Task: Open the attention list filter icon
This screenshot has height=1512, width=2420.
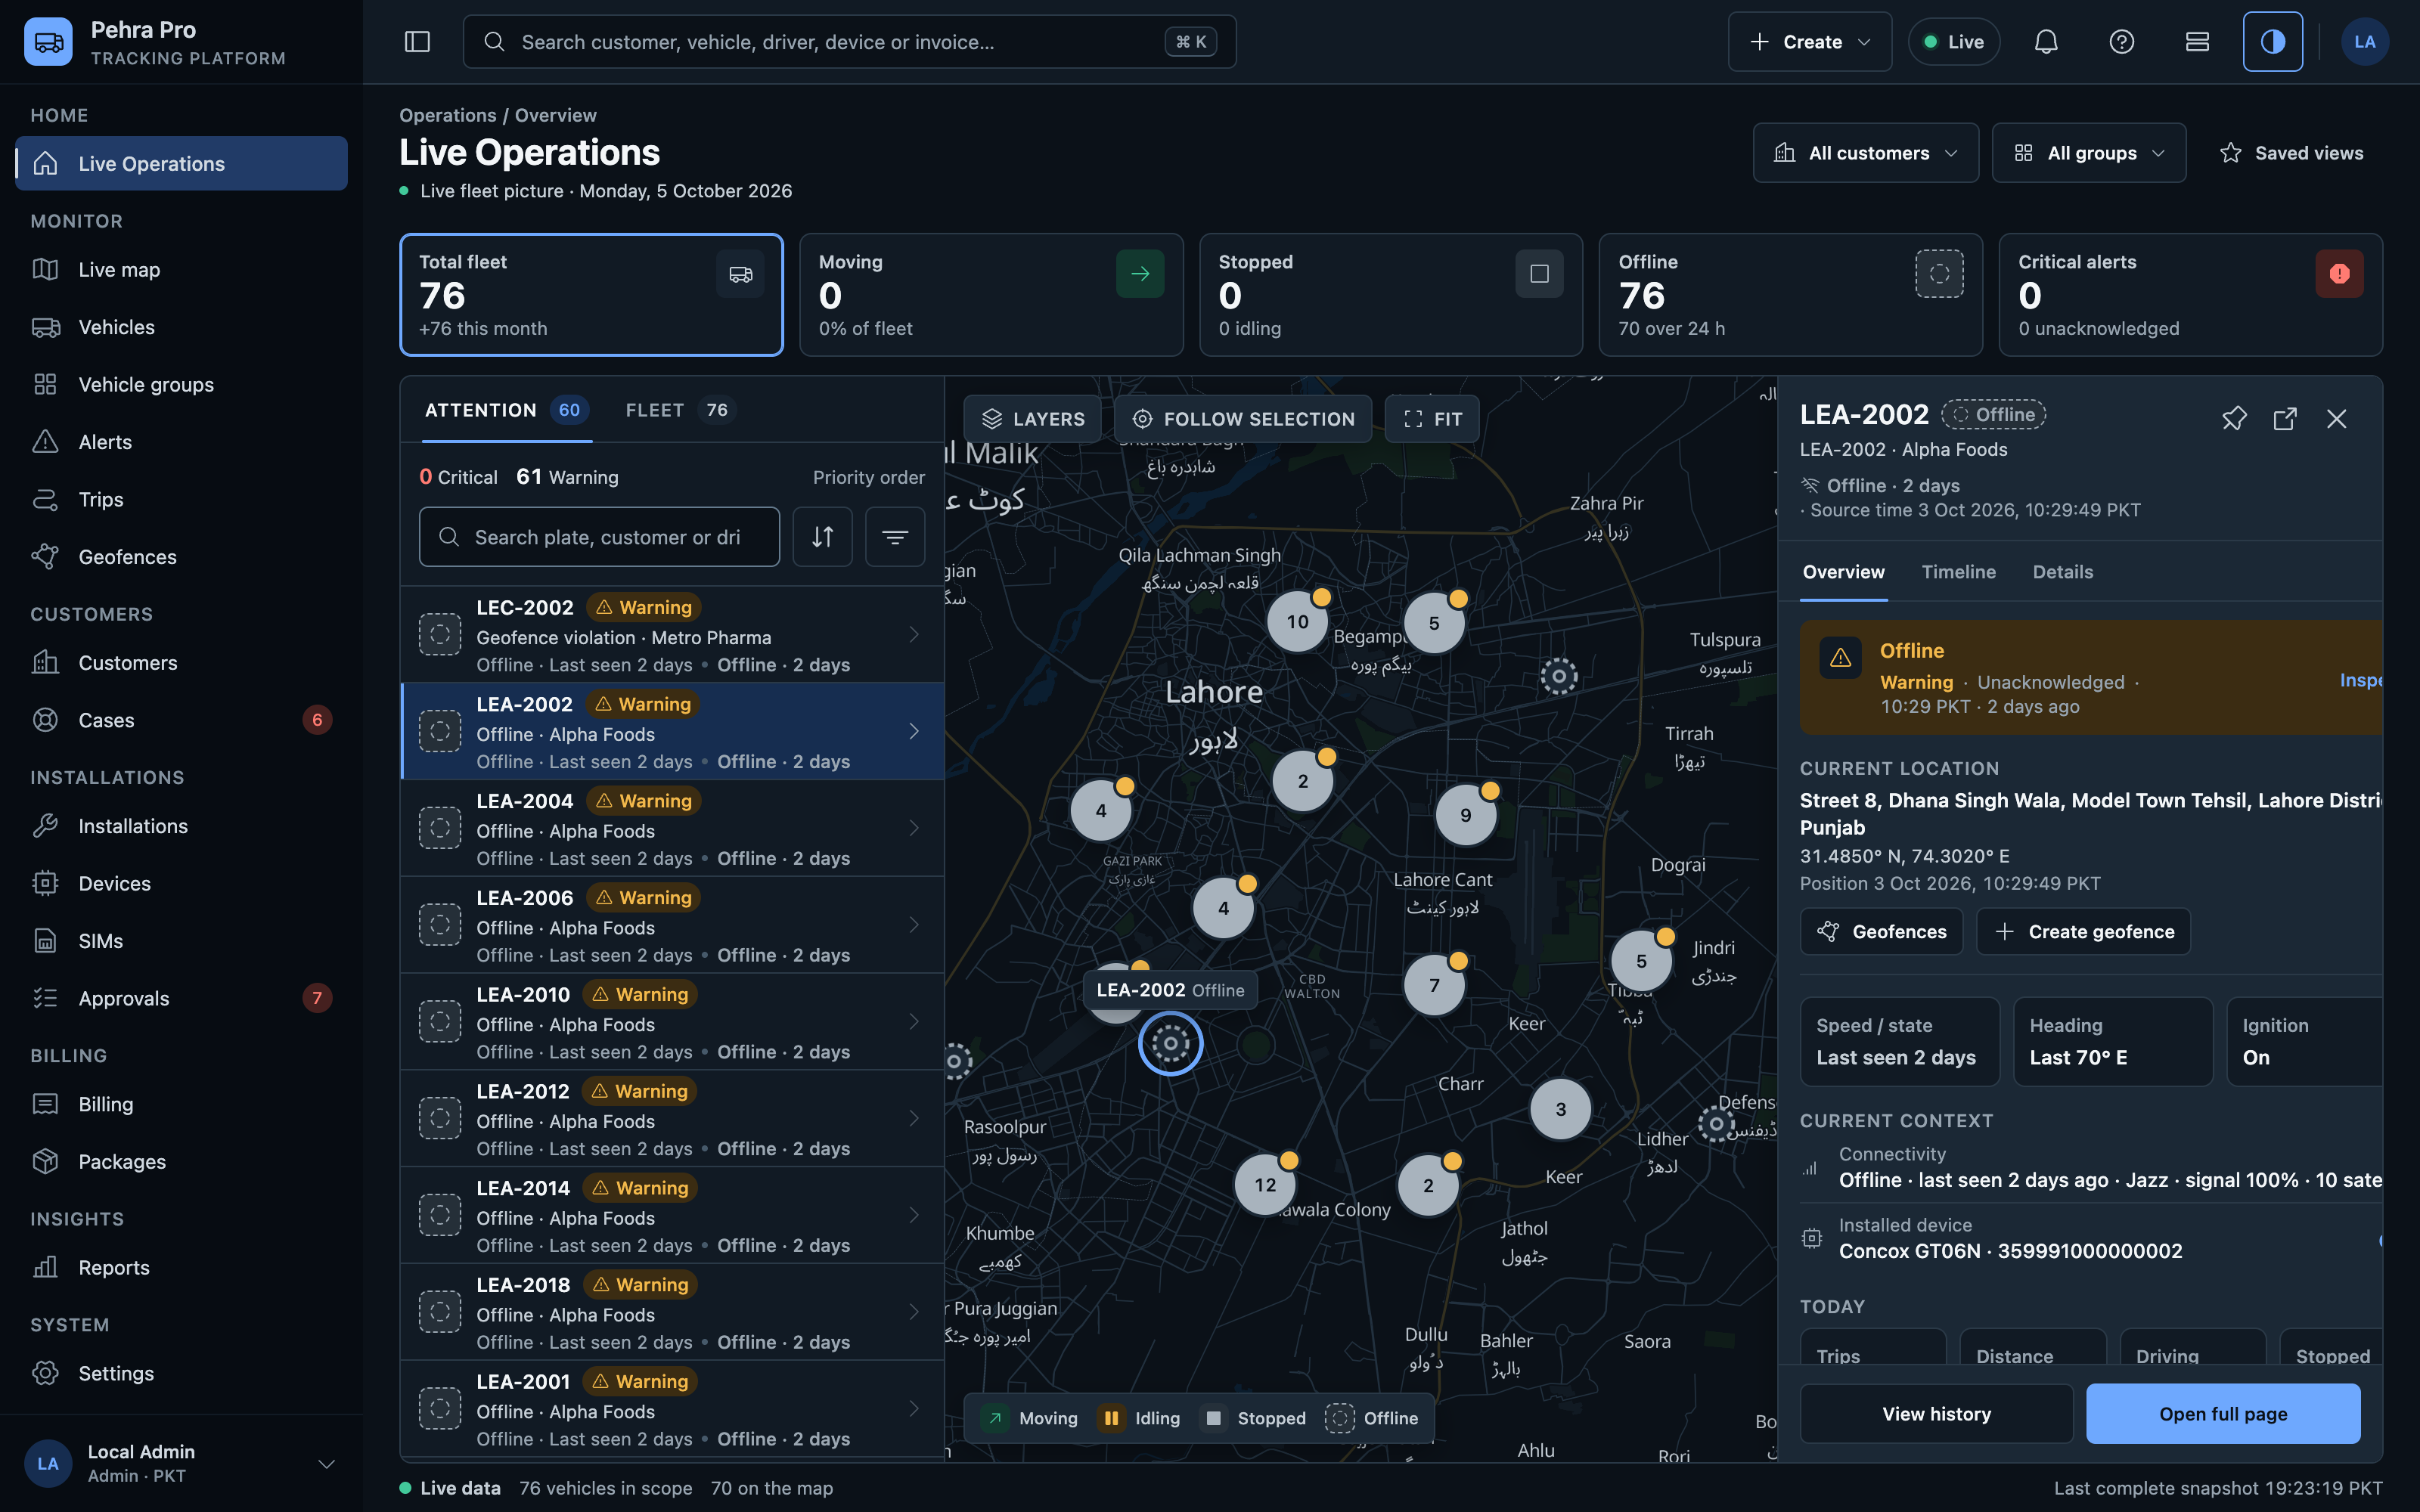Action: 895,537
